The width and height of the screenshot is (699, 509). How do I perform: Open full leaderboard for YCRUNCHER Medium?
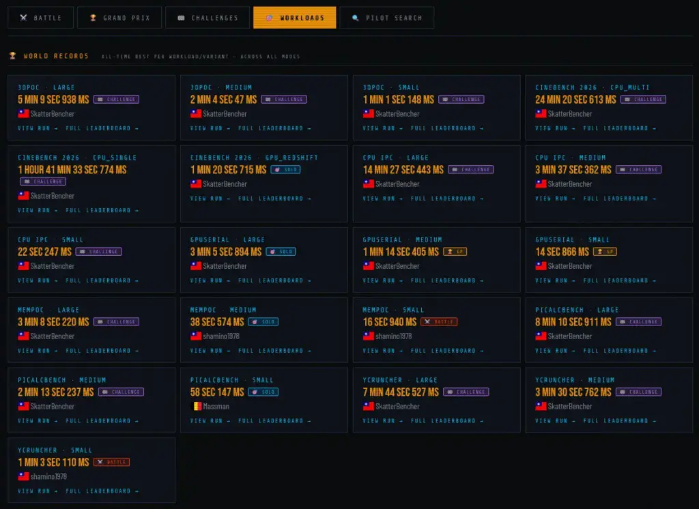[x=620, y=421]
